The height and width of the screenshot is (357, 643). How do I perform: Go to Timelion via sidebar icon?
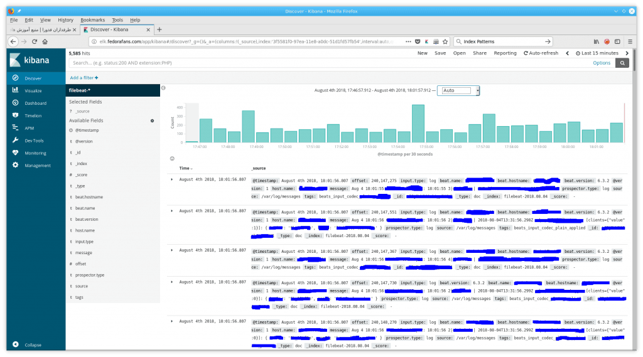(15, 115)
